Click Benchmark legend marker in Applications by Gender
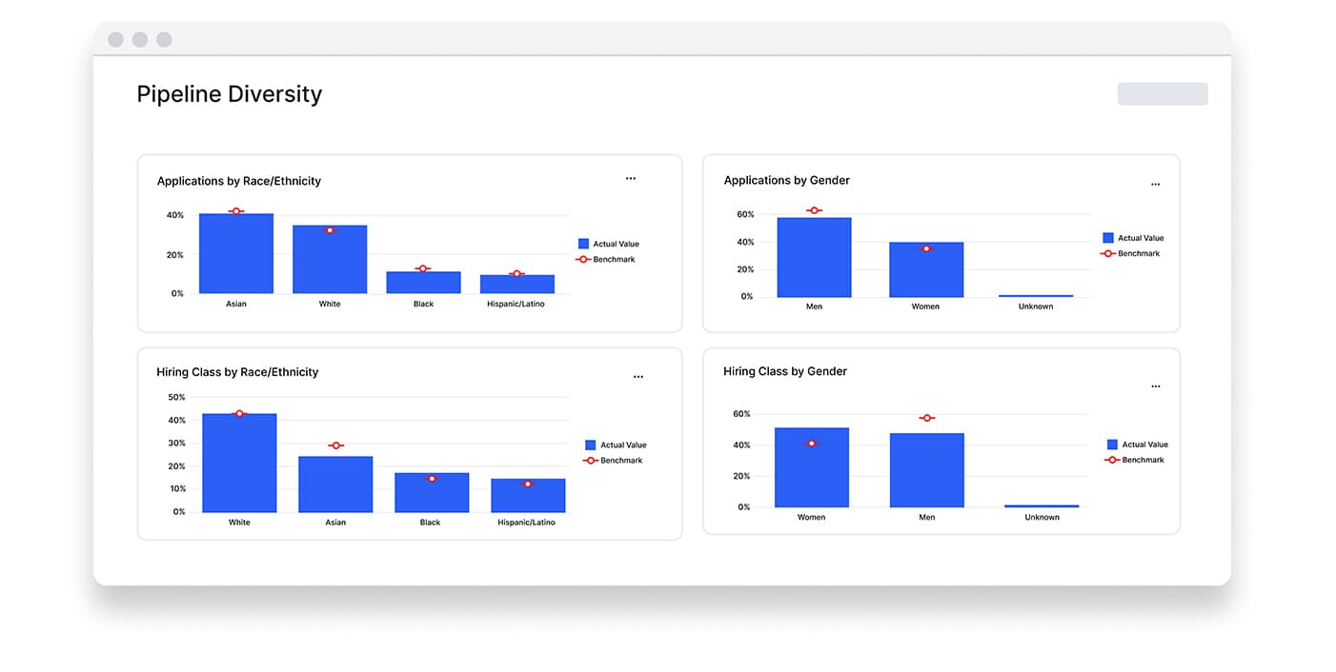The width and height of the screenshot is (1336, 672). coord(1107,254)
